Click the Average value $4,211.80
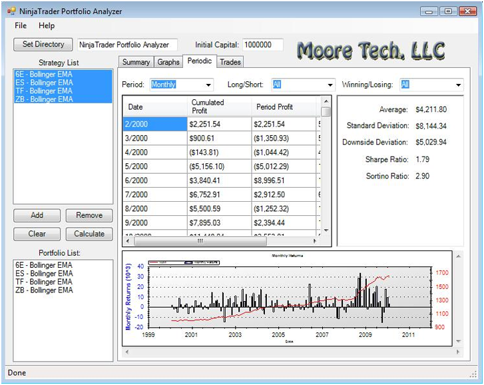Image resolution: width=484 pixels, height=385 pixels. [431, 109]
